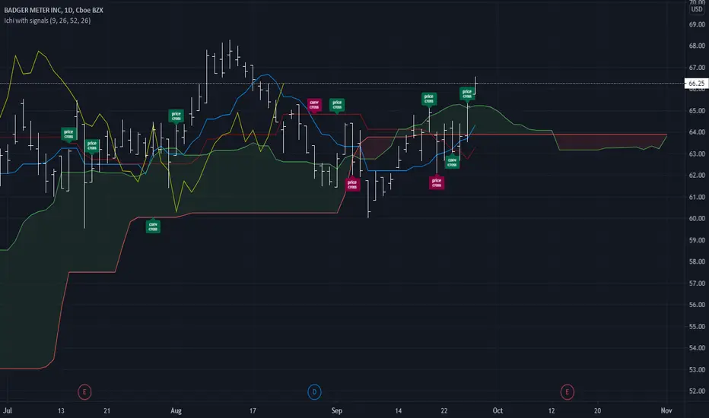Click the Sep date axis label
709x418 pixels.
pos(337,410)
